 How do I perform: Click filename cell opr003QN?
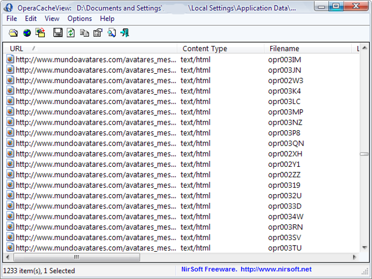(286, 143)
